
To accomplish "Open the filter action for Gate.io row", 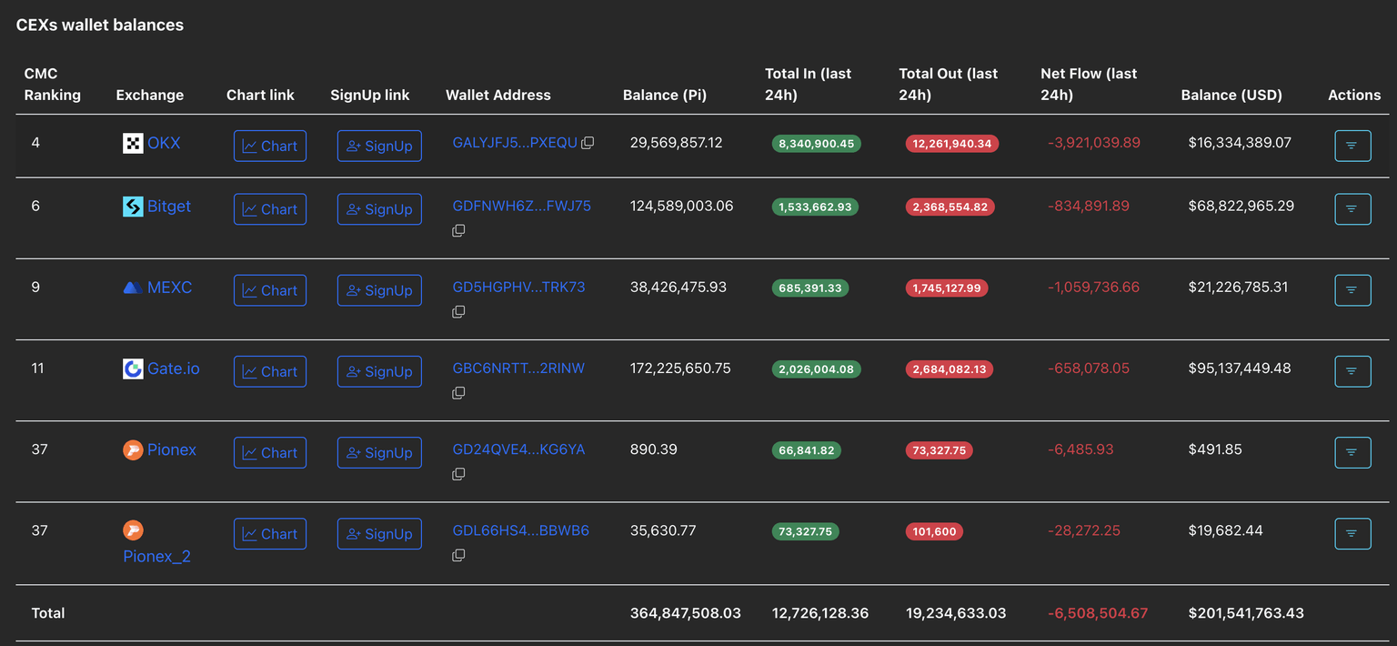I will (1352, 371).
